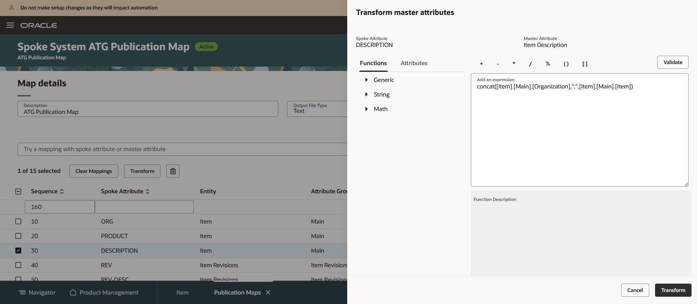Click the warning triangle icon
This screenshot has height=304, width=697.
[12, 7]
